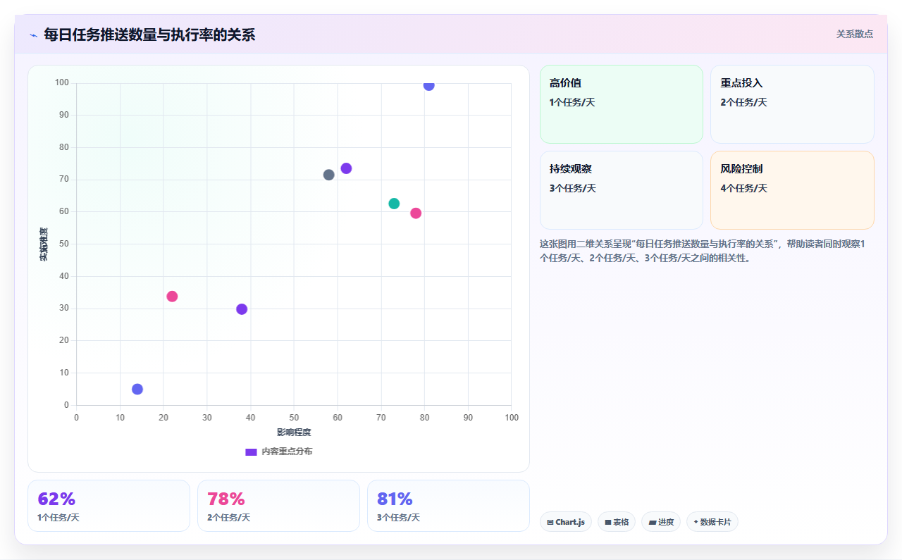Select the 81% stat card

[448, 506]
